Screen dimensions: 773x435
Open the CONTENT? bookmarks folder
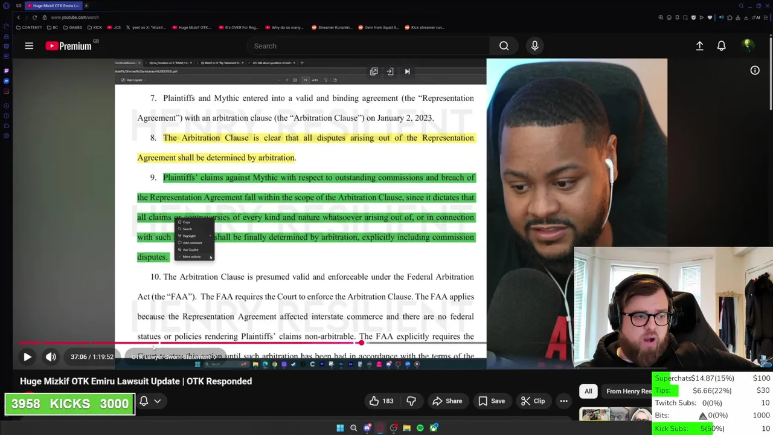click(x=29, y=27)
